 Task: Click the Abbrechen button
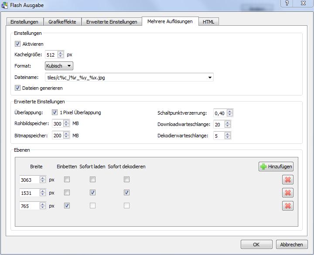point(292,245)
